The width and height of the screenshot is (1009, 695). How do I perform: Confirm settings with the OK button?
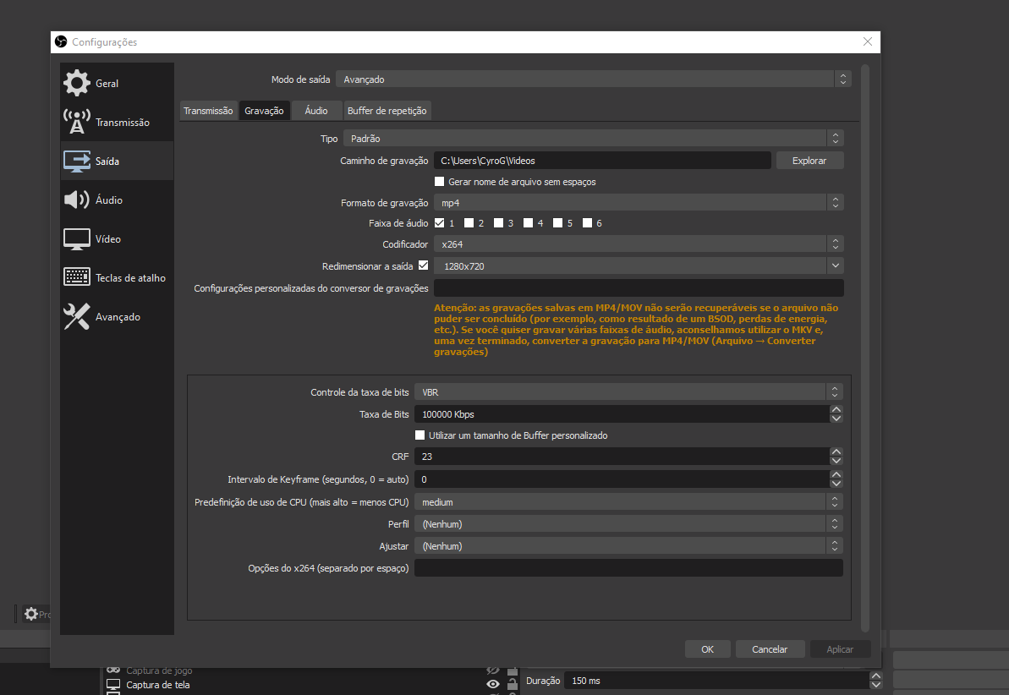click(707, 649)
